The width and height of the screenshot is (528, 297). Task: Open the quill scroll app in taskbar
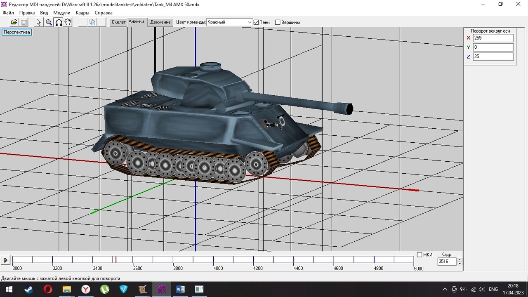point(142,289)
